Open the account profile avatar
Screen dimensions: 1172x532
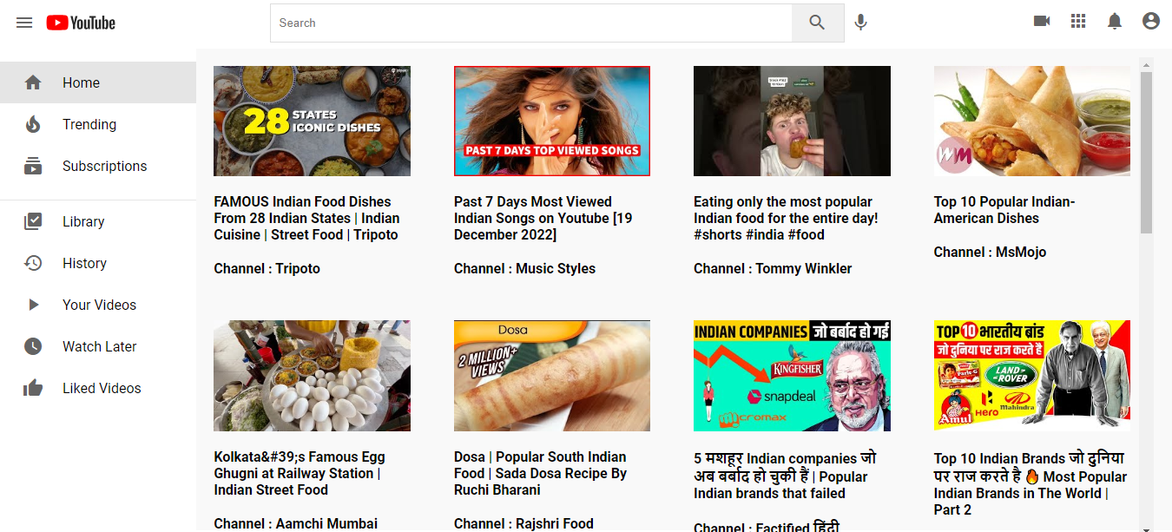1151,22
